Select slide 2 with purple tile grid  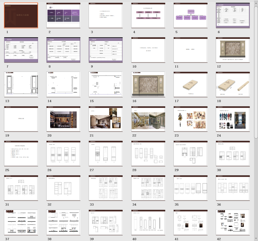pyautogui.click(x=63, y=16)
